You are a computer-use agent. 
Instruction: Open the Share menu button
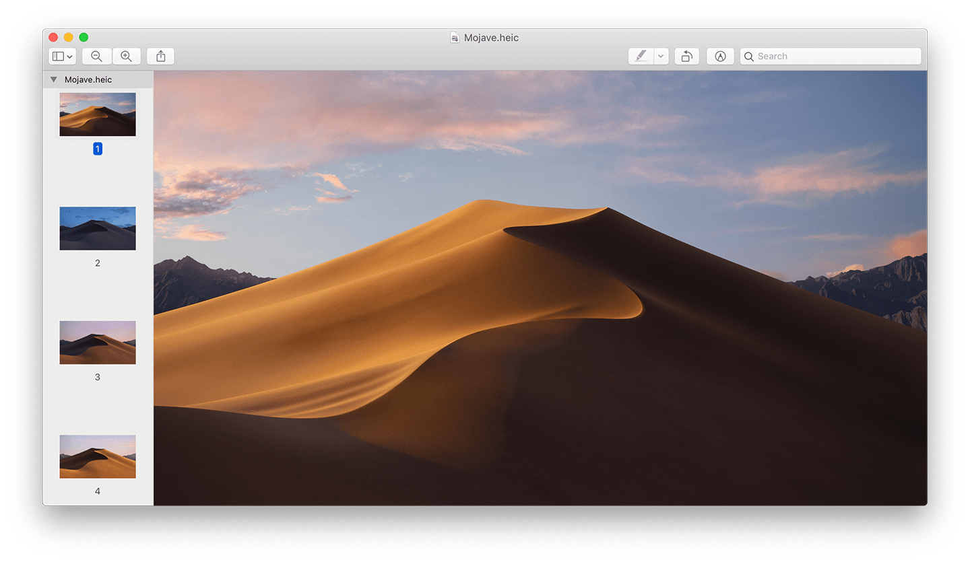click(x=160, y=57)
